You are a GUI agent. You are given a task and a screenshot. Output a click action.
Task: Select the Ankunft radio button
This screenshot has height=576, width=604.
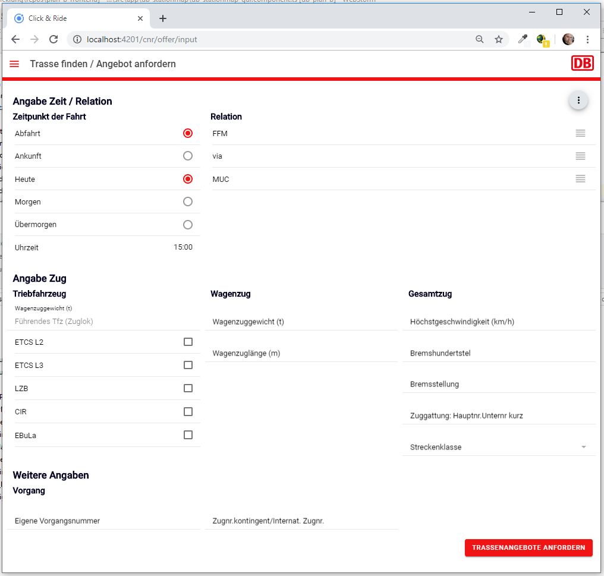click(x=188, y=156)
